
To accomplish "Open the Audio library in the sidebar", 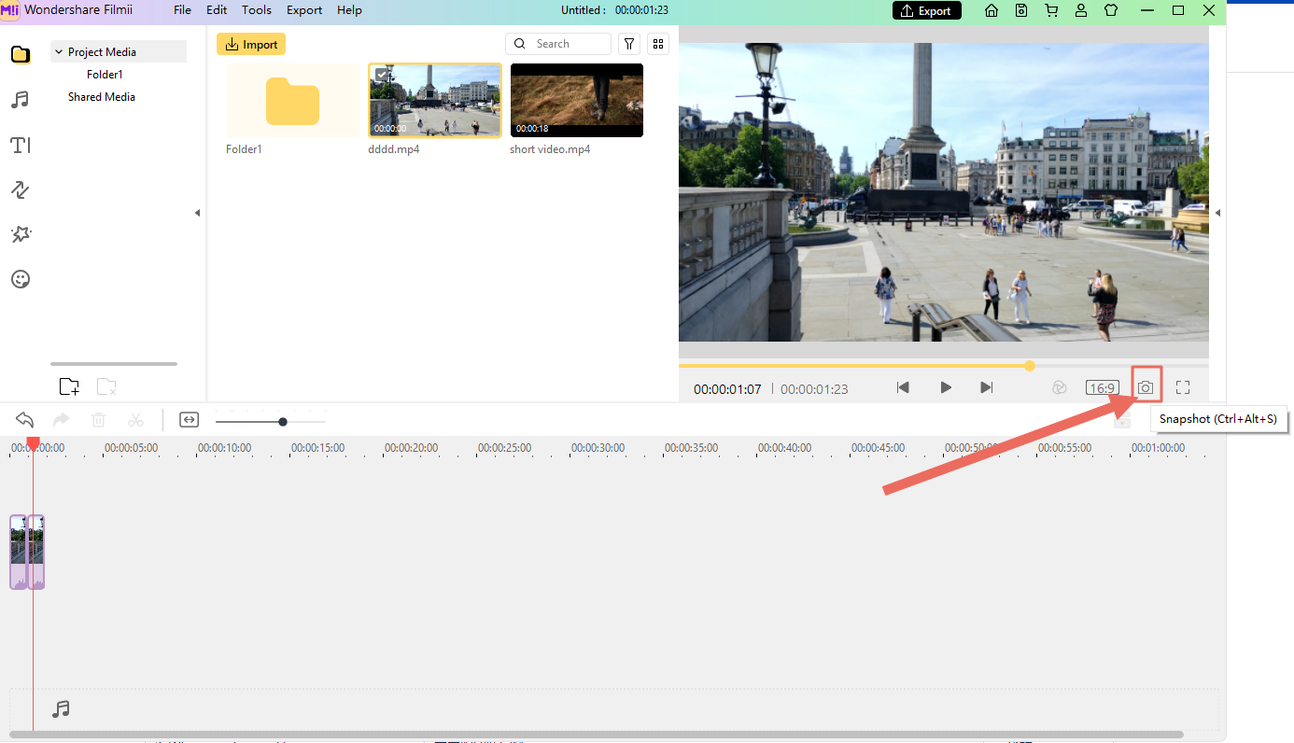I will coord(21,100).
